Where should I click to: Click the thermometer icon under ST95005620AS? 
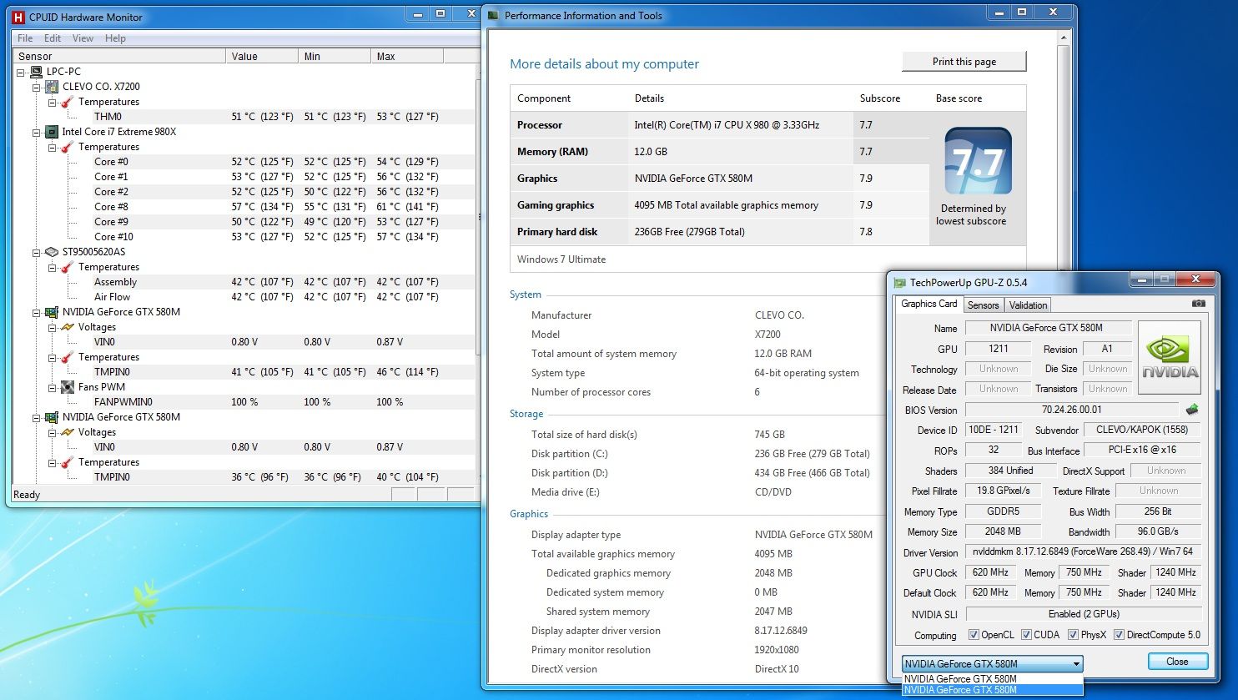[x=68, y=267]
